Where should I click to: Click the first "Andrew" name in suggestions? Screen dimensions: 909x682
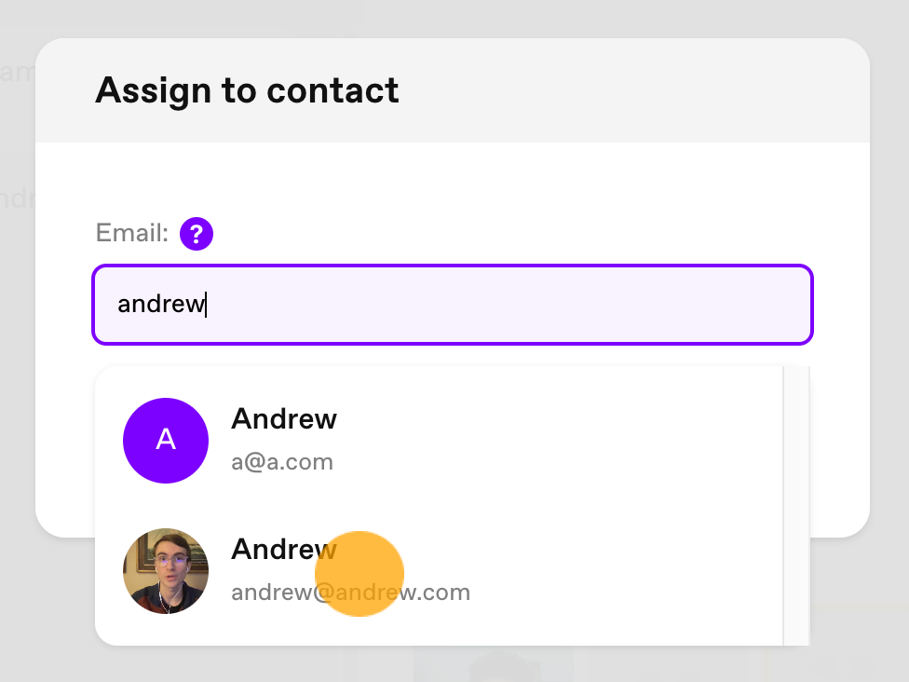pyautogui.click(x=284, y=418)
